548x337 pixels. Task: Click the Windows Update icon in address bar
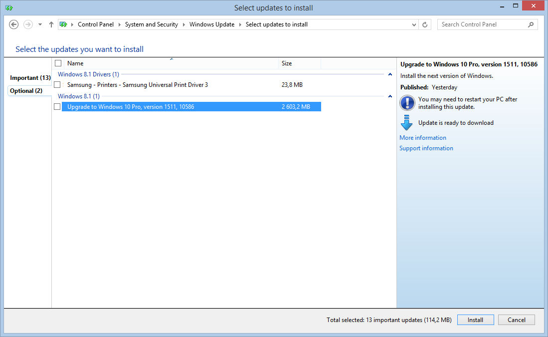63,24
